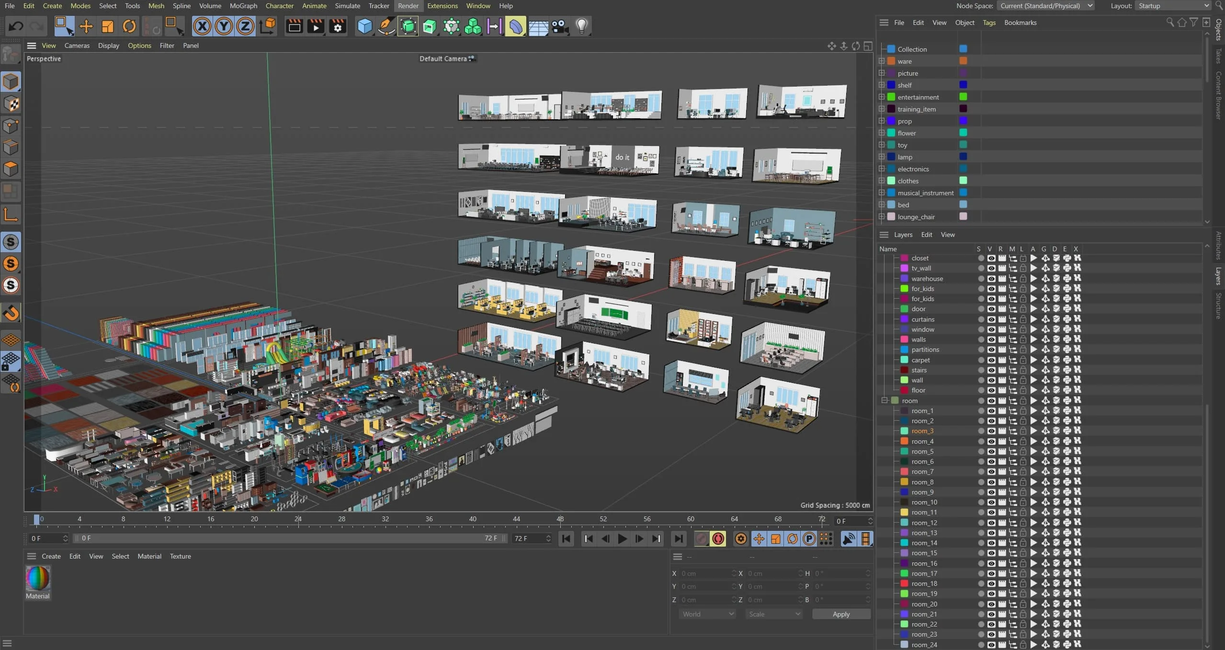The height and width of the screenshot is (650, 1225).
Task: Click the coordinate system toggle icon
Action: (268, 26)
